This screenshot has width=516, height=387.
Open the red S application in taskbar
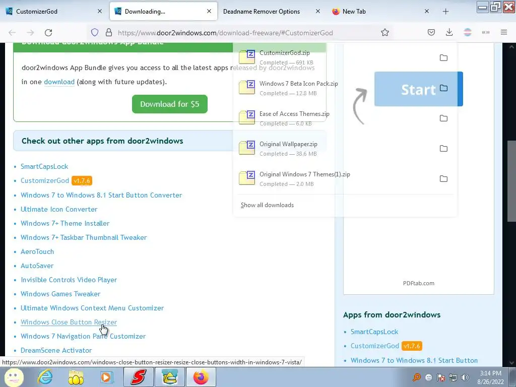click(x=139, y=377)
